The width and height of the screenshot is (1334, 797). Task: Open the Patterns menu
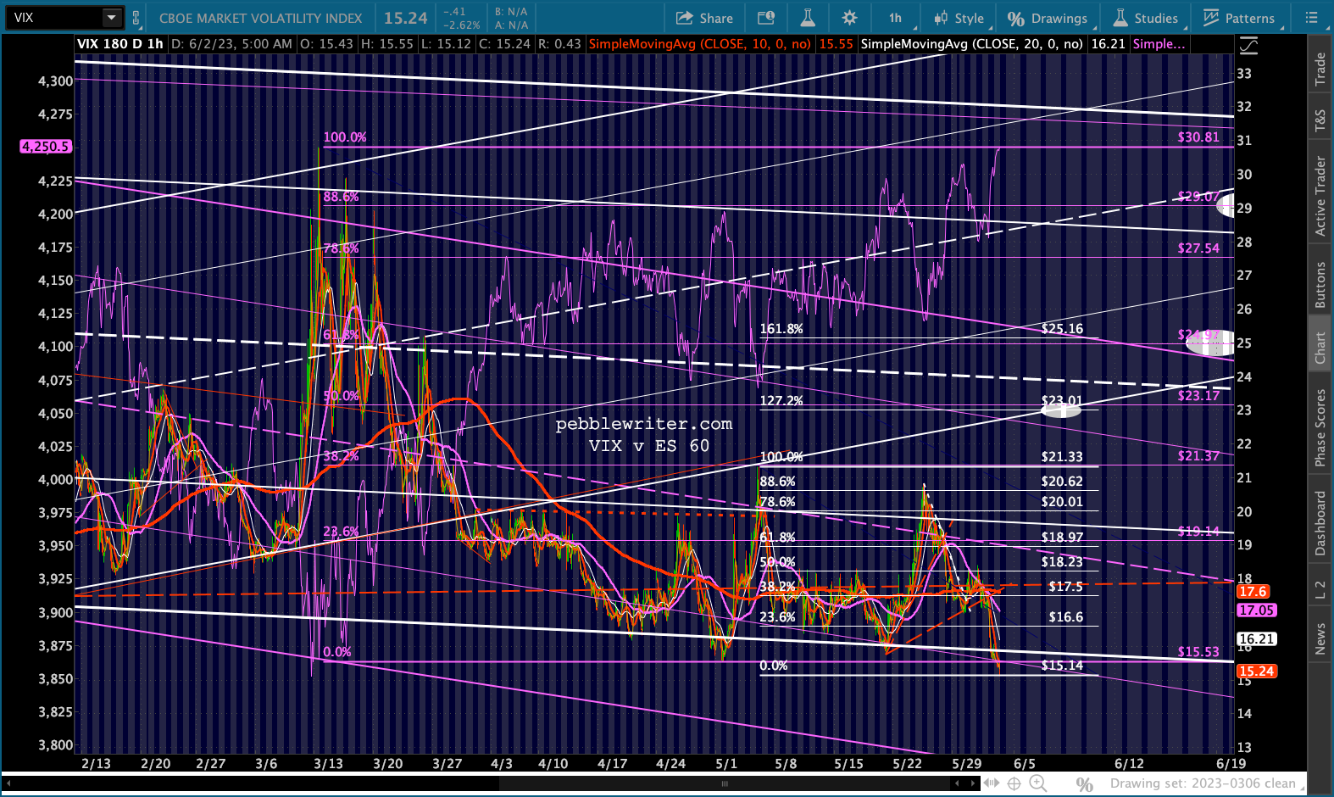[x=1238, y=18]
